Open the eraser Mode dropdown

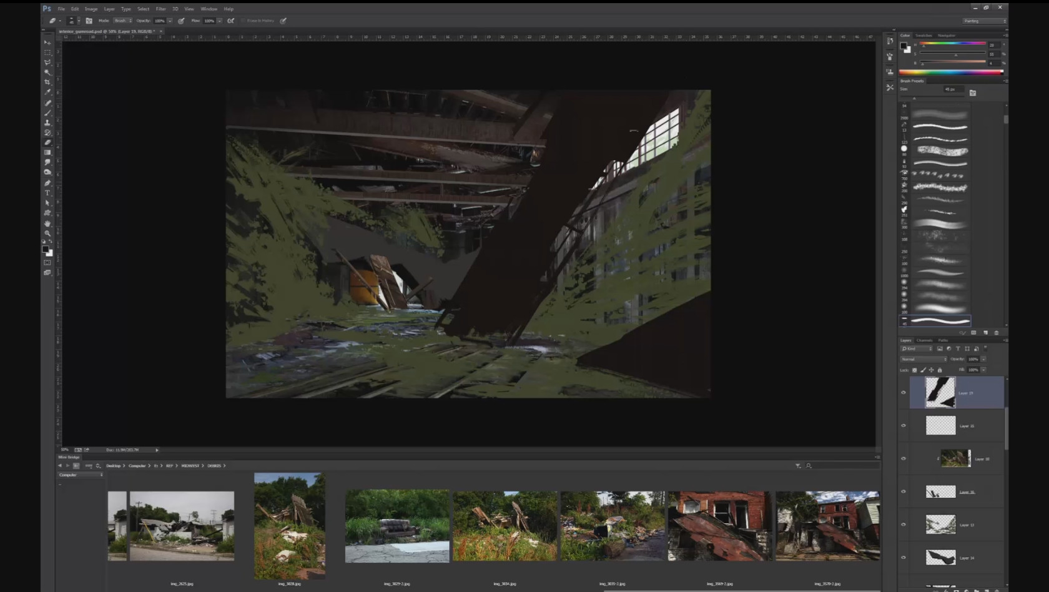122,21
